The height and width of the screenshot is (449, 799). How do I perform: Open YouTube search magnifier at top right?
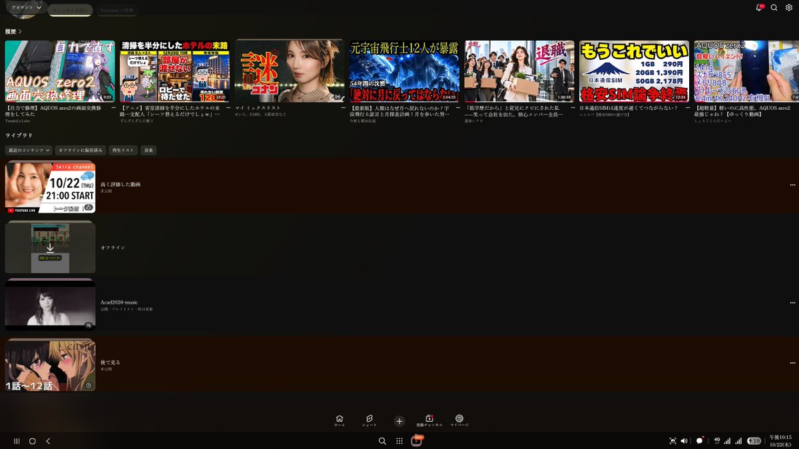(x=774, y=8)
